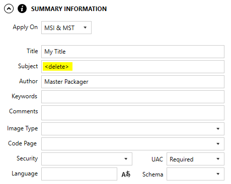Click the UAC label

[x=157, y=159]
